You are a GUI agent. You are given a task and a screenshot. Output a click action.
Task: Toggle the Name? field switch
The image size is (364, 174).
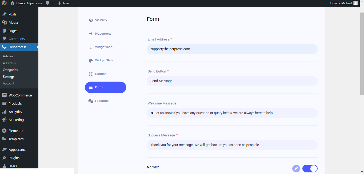pos(310,169)
